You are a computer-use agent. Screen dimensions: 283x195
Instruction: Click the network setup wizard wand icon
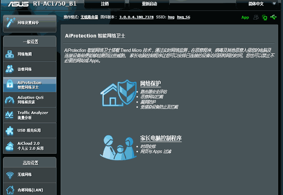coord(11,22)
